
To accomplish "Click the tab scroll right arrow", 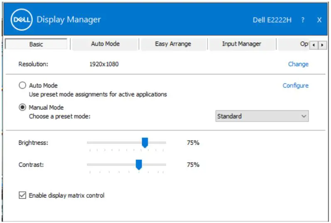I will [322, 45].
